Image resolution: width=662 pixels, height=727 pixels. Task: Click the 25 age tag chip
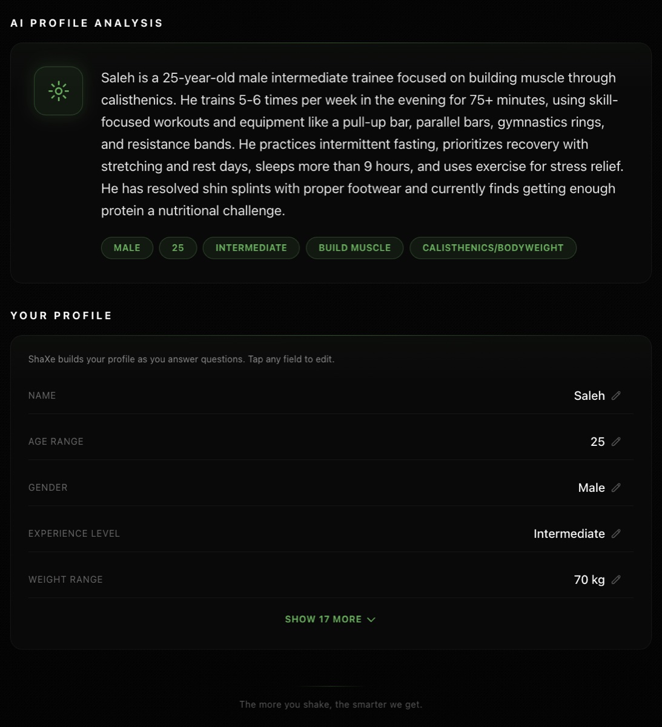[x=177, y=248]
